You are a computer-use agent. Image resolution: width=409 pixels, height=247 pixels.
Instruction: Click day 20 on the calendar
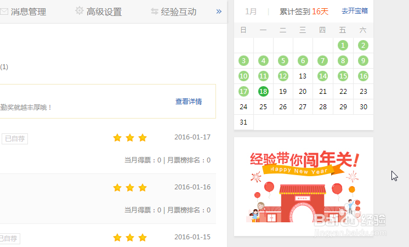[303, 91]
